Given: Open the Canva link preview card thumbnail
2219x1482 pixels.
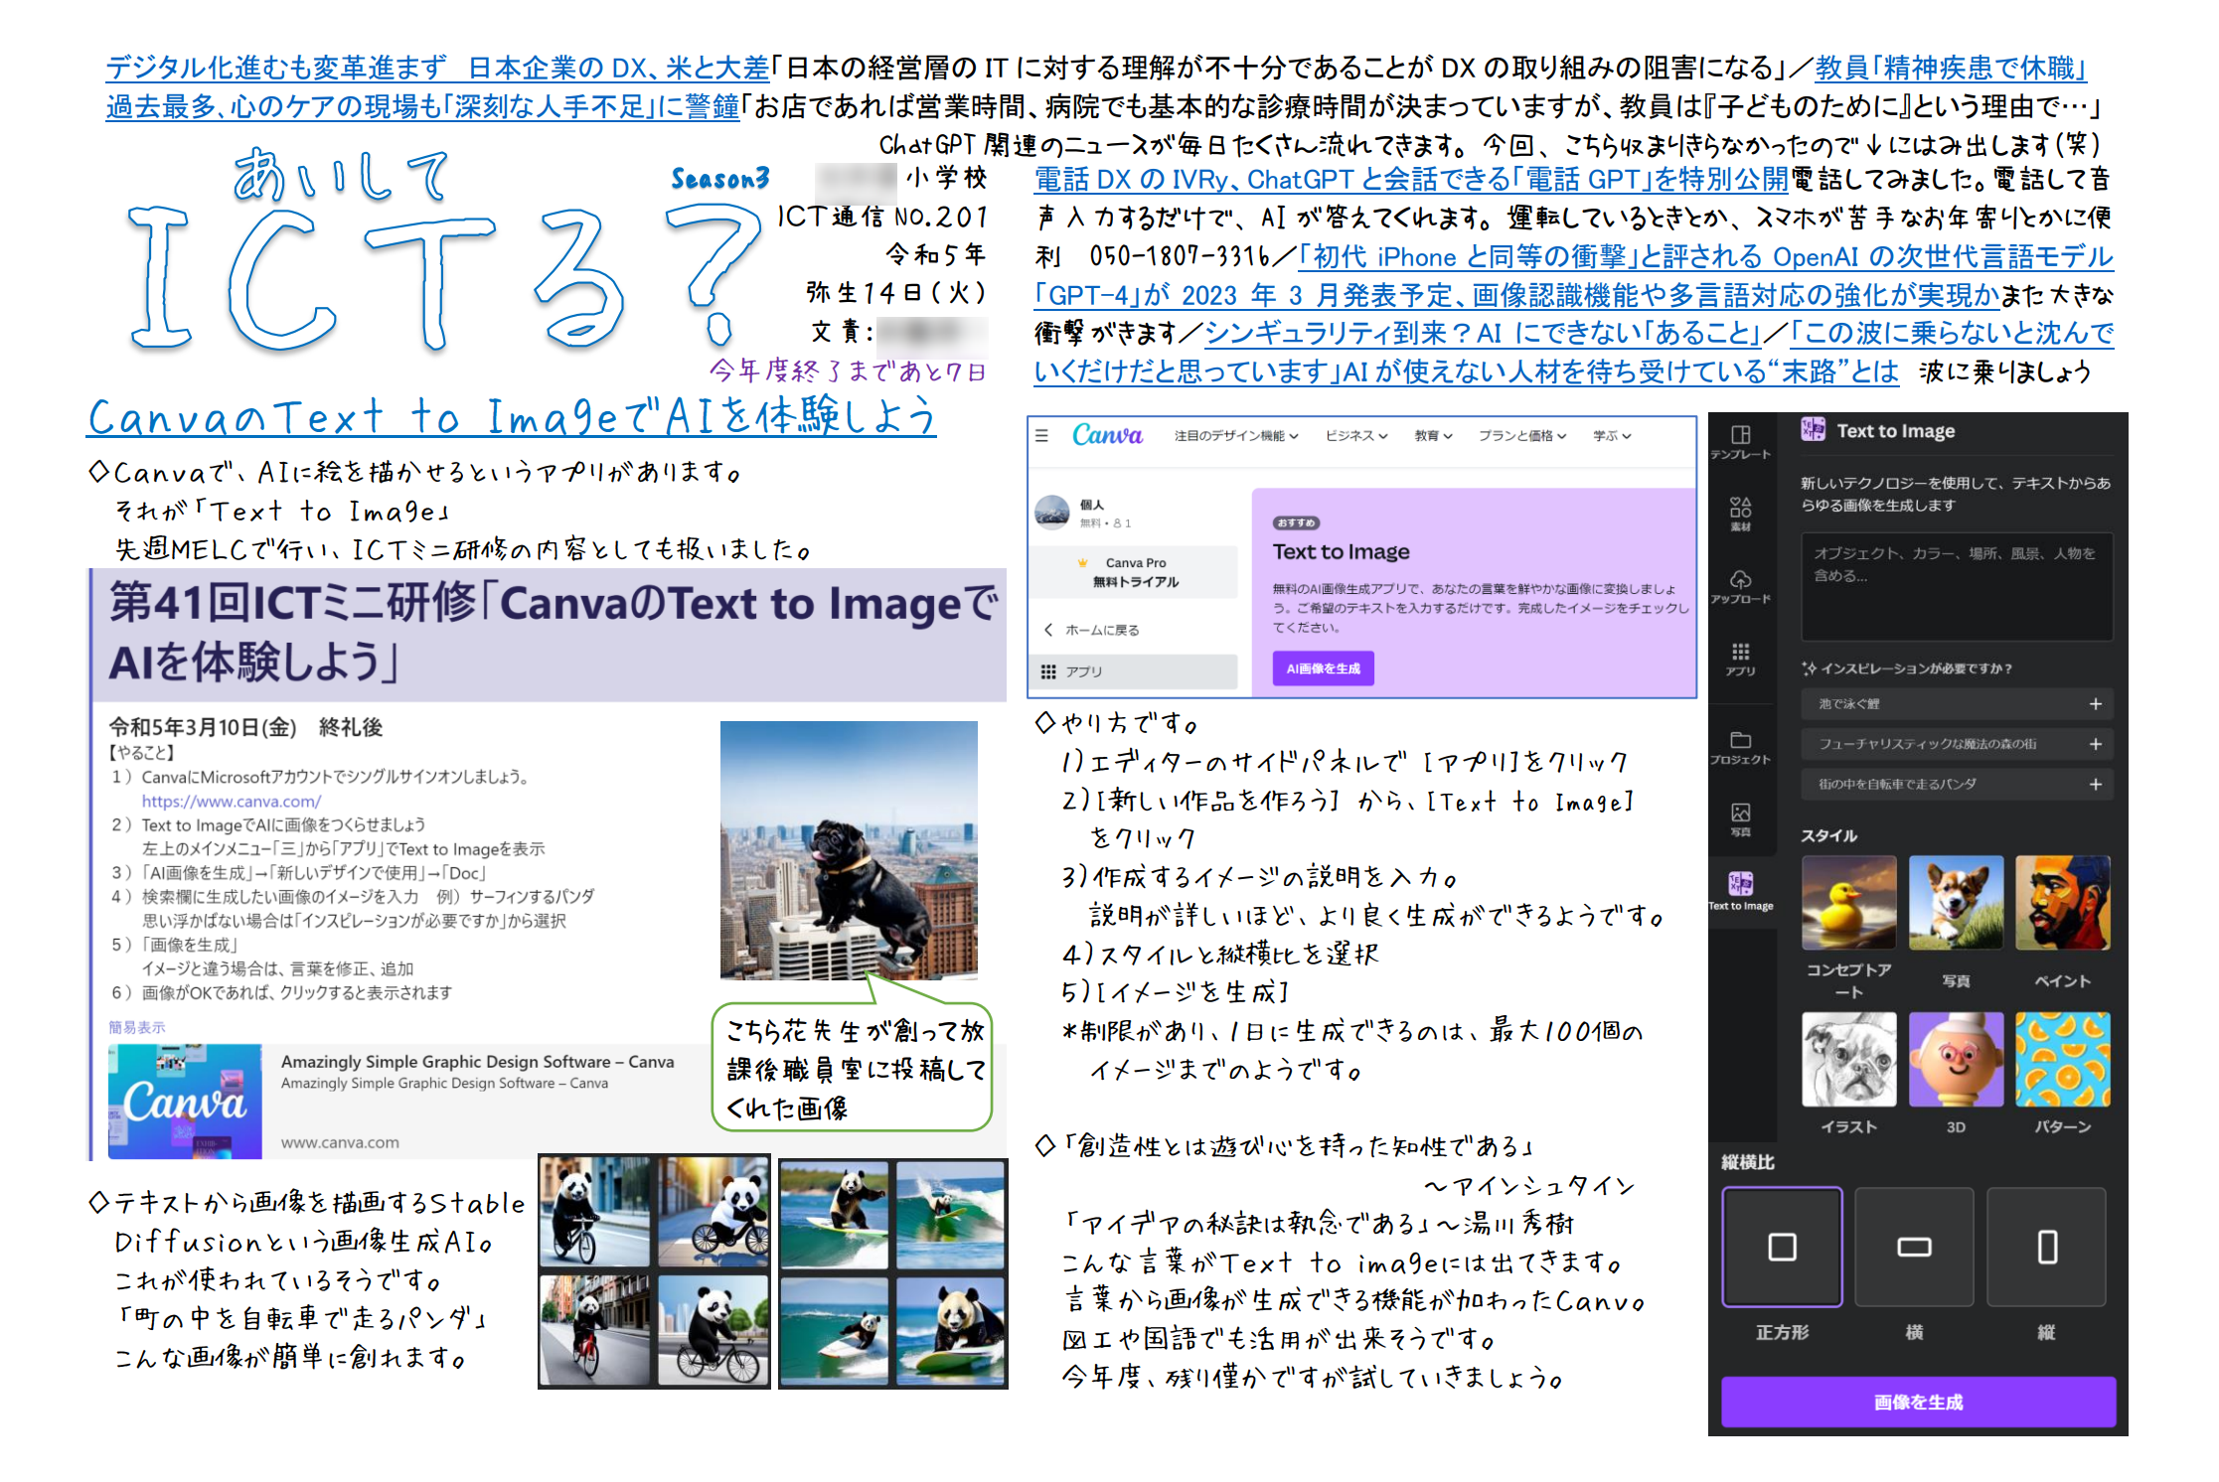Looking at the screenshot, I should click(185, 1101).
